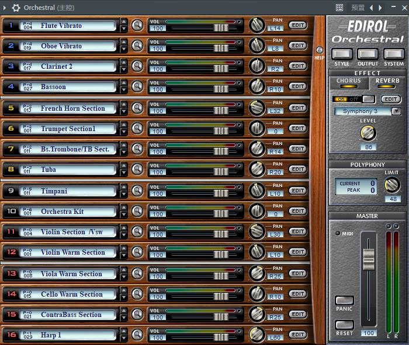
Task: Select the REVERB effect tab
Action: tap(387, 81)
